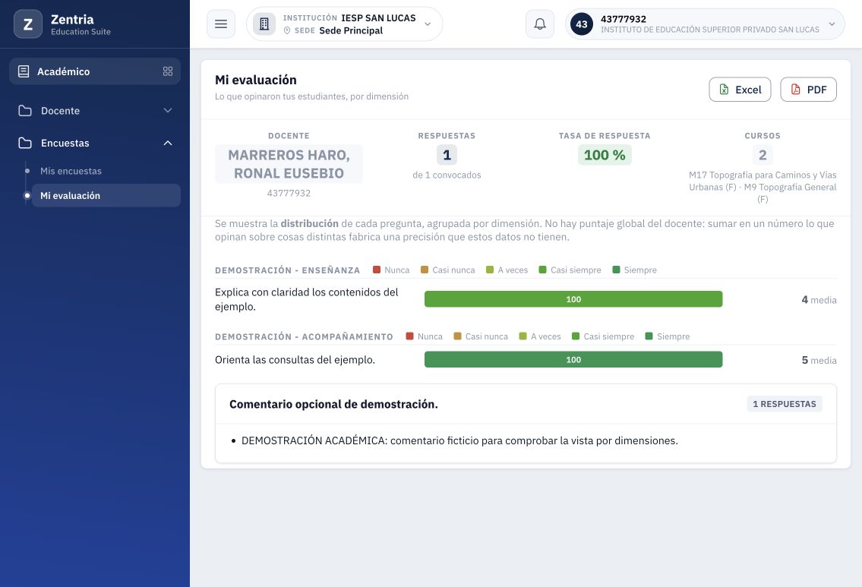Screen dimensions: 862x587
Task: Click the institution building icon
Action: coord(264,24)
